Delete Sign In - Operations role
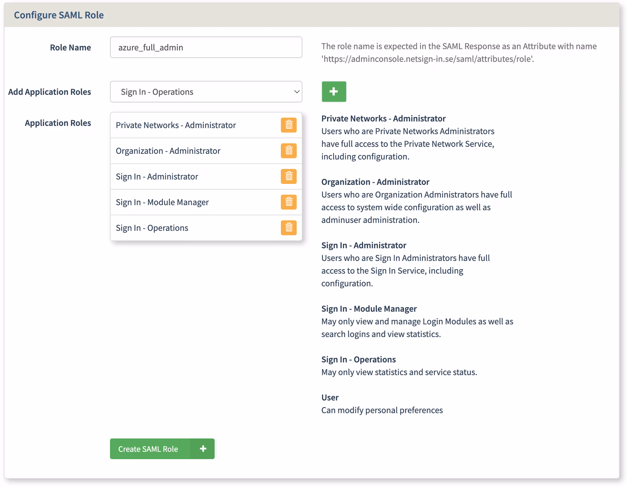 click(x=288, y=228)
